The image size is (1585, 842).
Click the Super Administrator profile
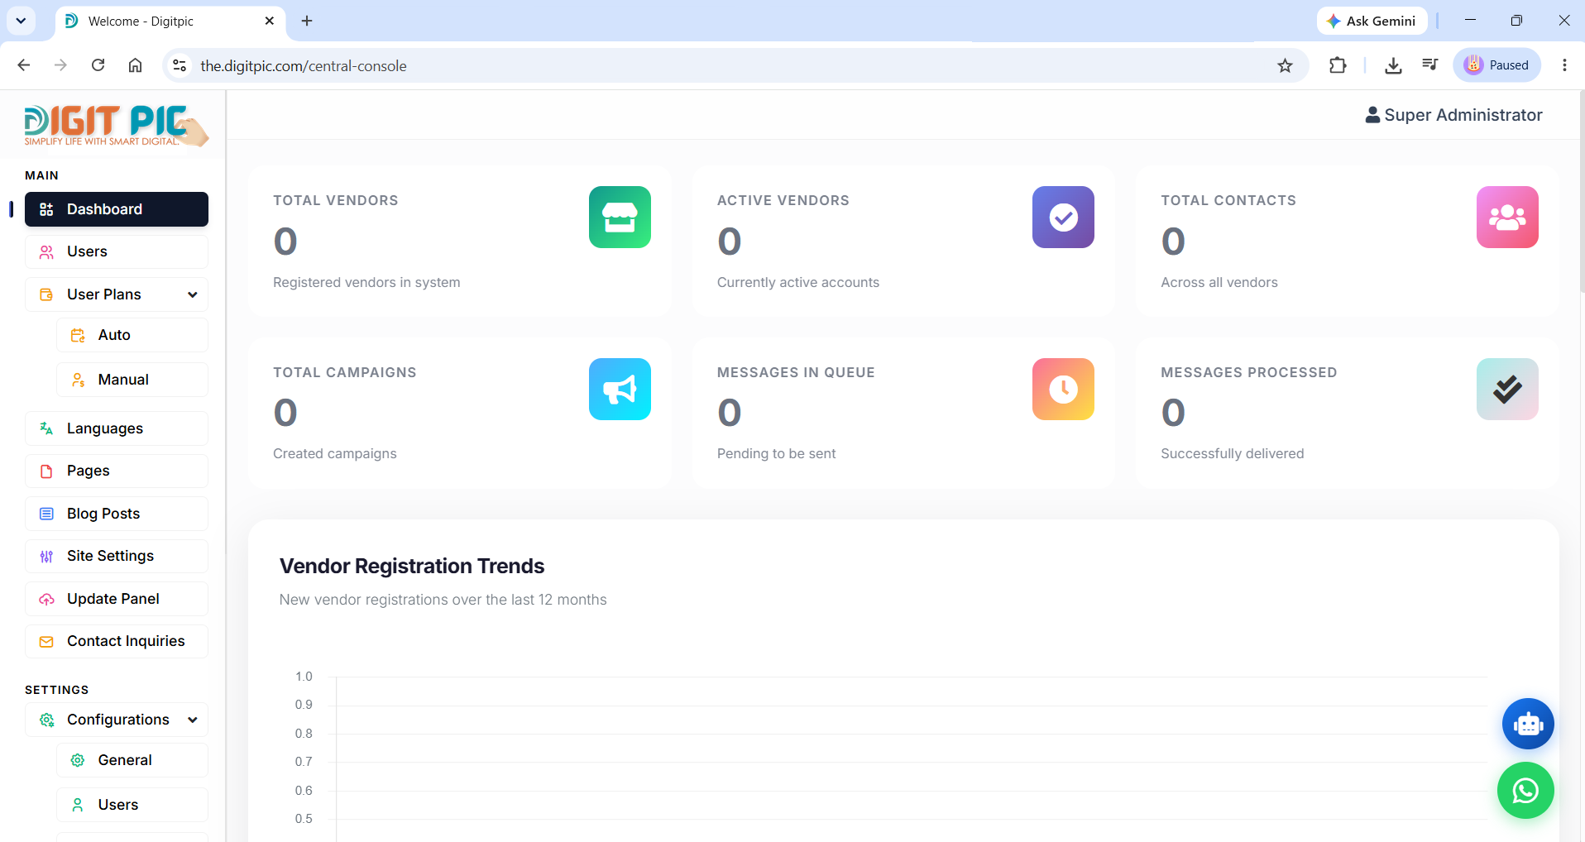click(x=1453, y=115)
